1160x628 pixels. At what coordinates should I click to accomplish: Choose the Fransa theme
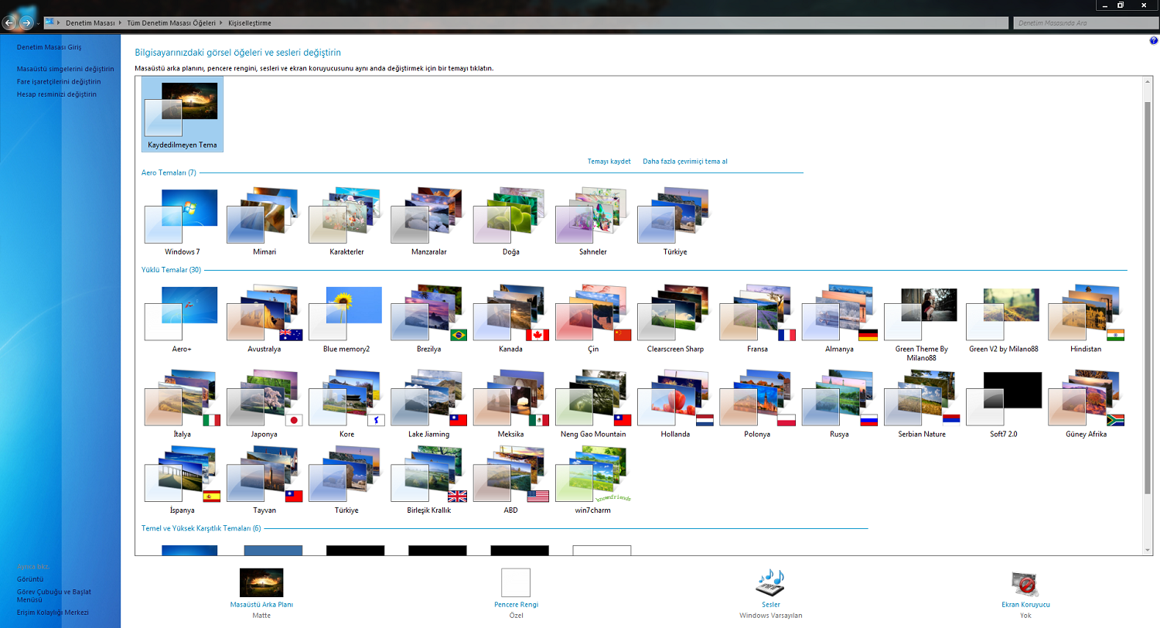(757, 319)
